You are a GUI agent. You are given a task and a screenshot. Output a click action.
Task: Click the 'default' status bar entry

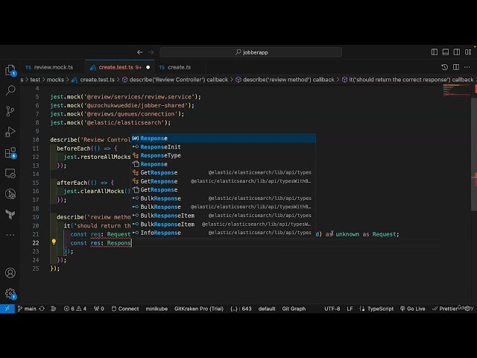click(267, 309)
